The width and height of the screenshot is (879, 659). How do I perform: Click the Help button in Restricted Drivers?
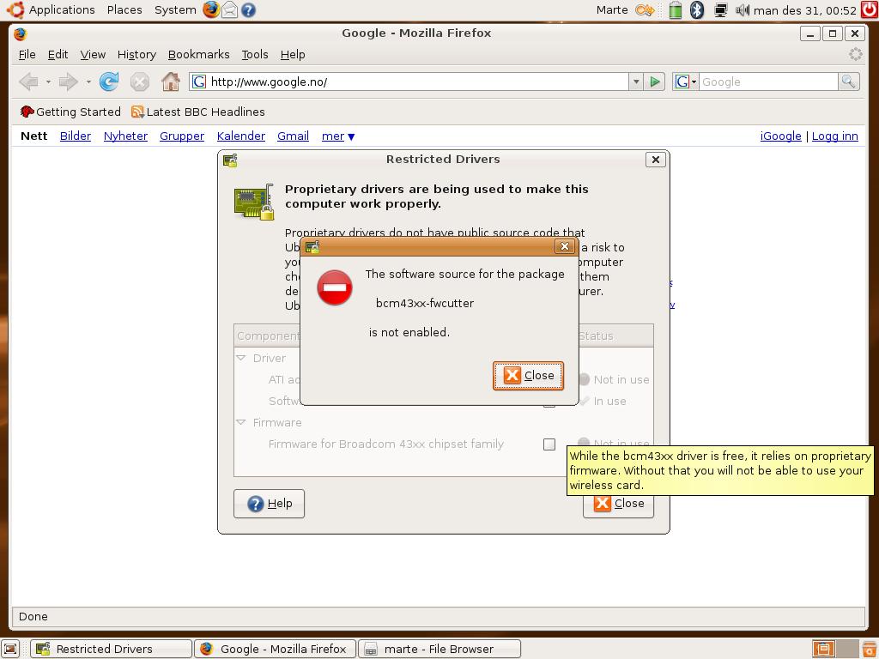[269, 503]
